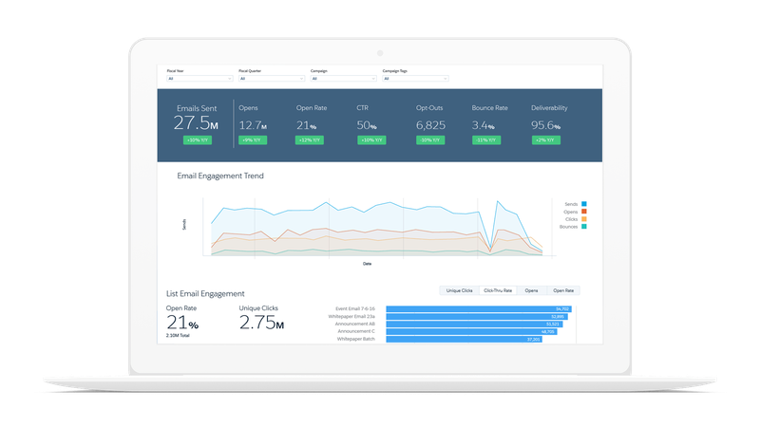Click the CTR 50% value

coord(367,125)
